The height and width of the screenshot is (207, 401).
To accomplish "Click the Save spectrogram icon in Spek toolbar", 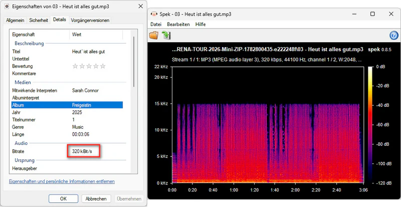I will (x=166, y=35).
